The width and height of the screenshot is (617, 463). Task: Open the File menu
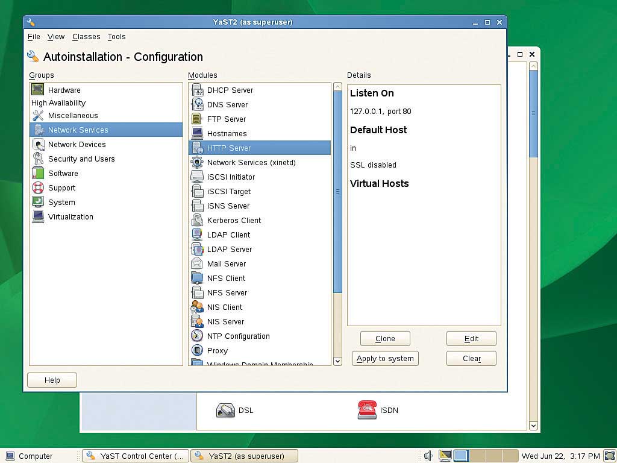[x=34, y=37]
